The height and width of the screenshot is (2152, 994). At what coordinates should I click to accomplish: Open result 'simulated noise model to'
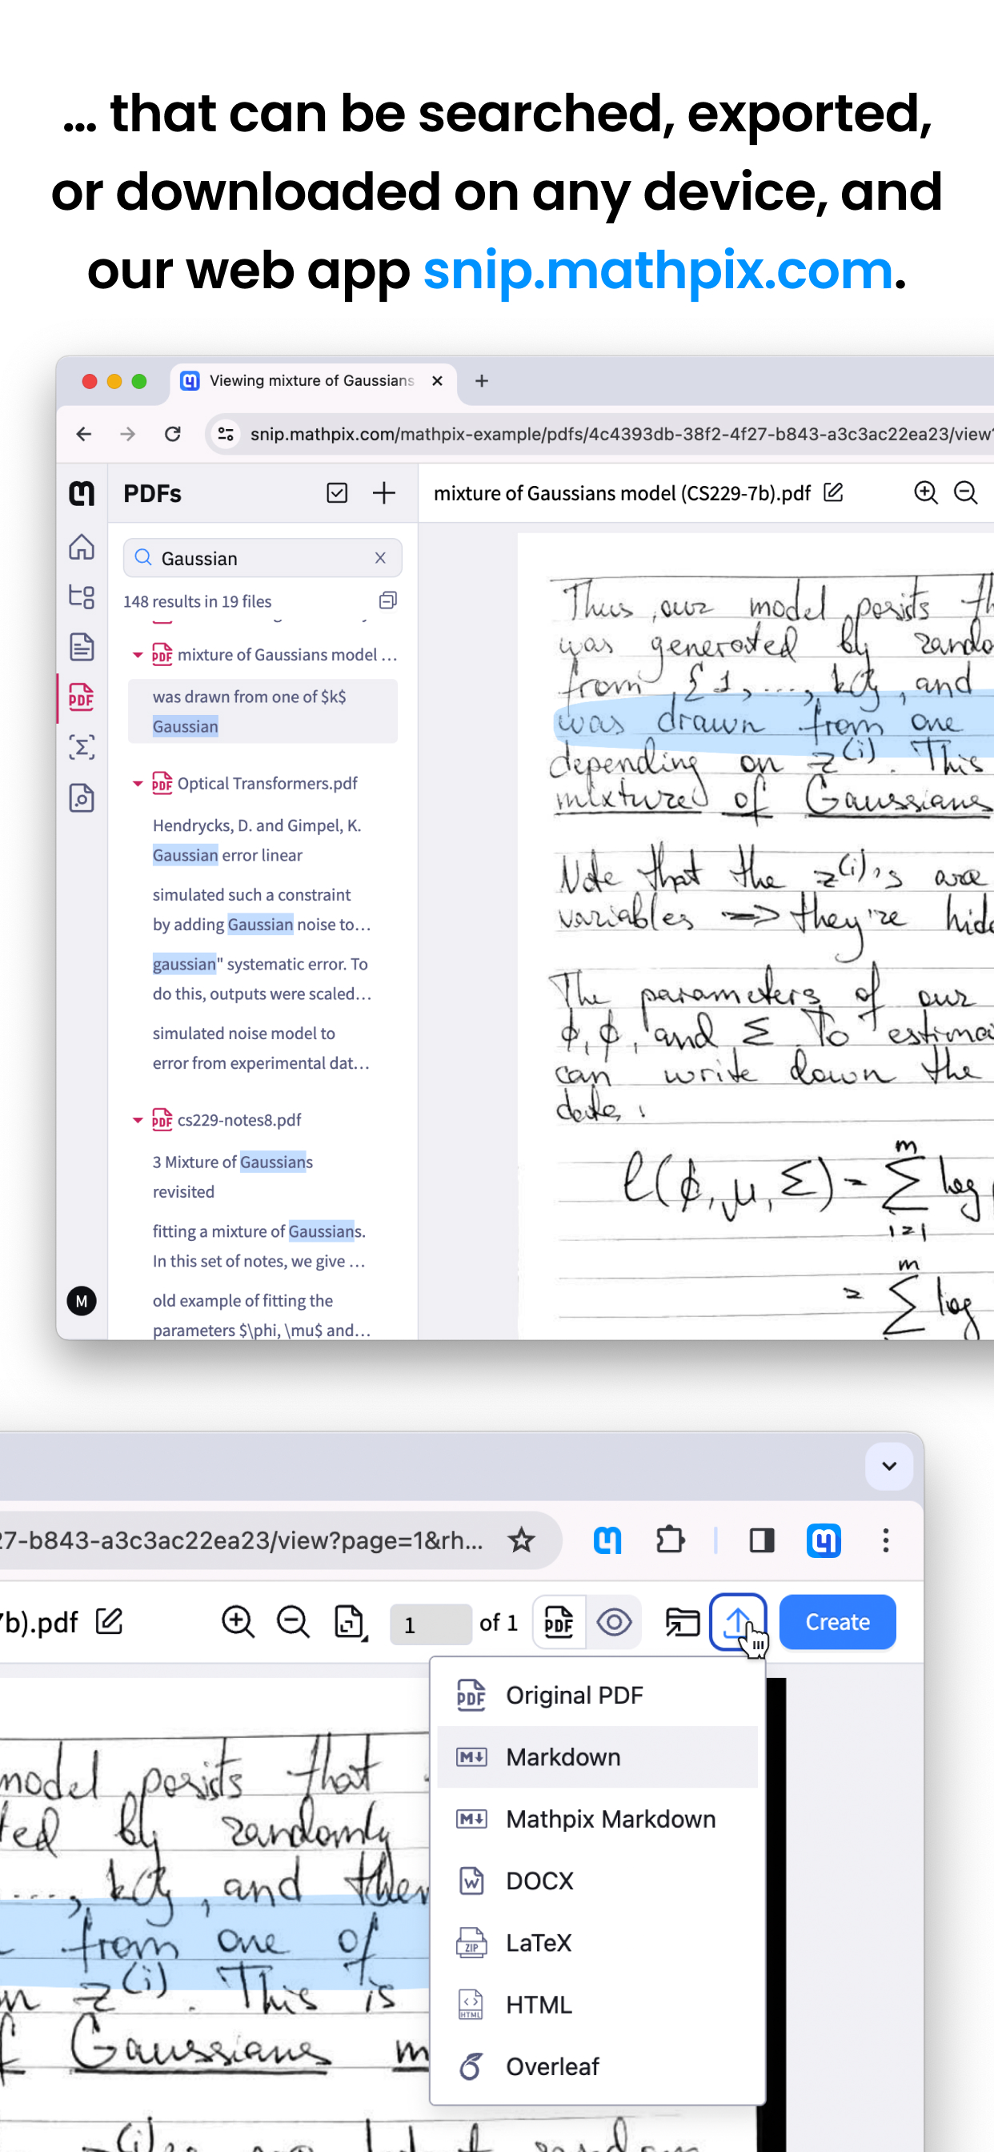point(263,1048)
